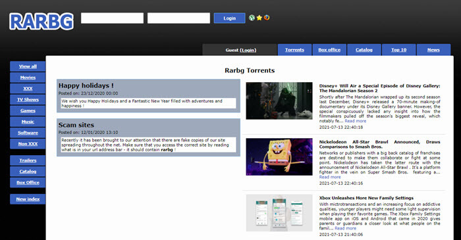Viewport: 461px width, 240px height.
Task: Focus the first login input field
Action: coord(113,18)
